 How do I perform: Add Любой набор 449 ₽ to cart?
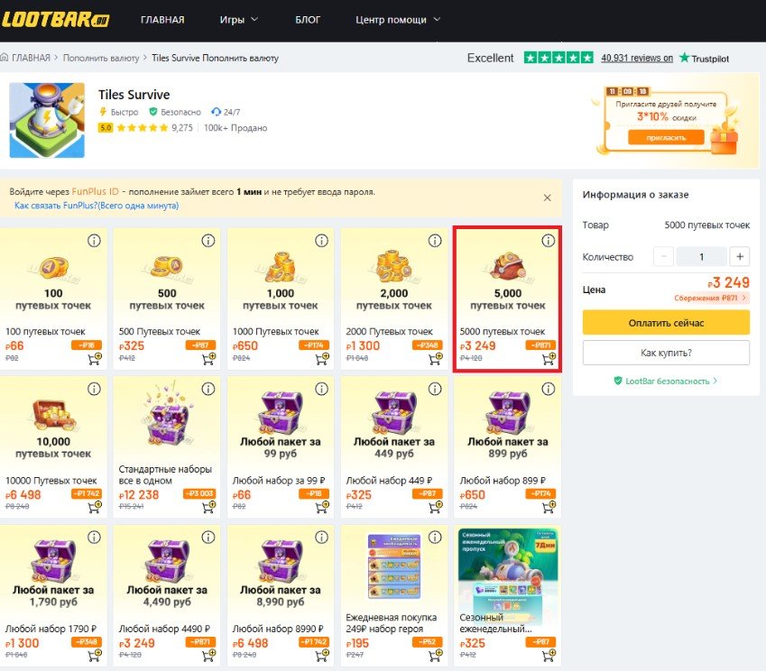[x=436, y=508]
